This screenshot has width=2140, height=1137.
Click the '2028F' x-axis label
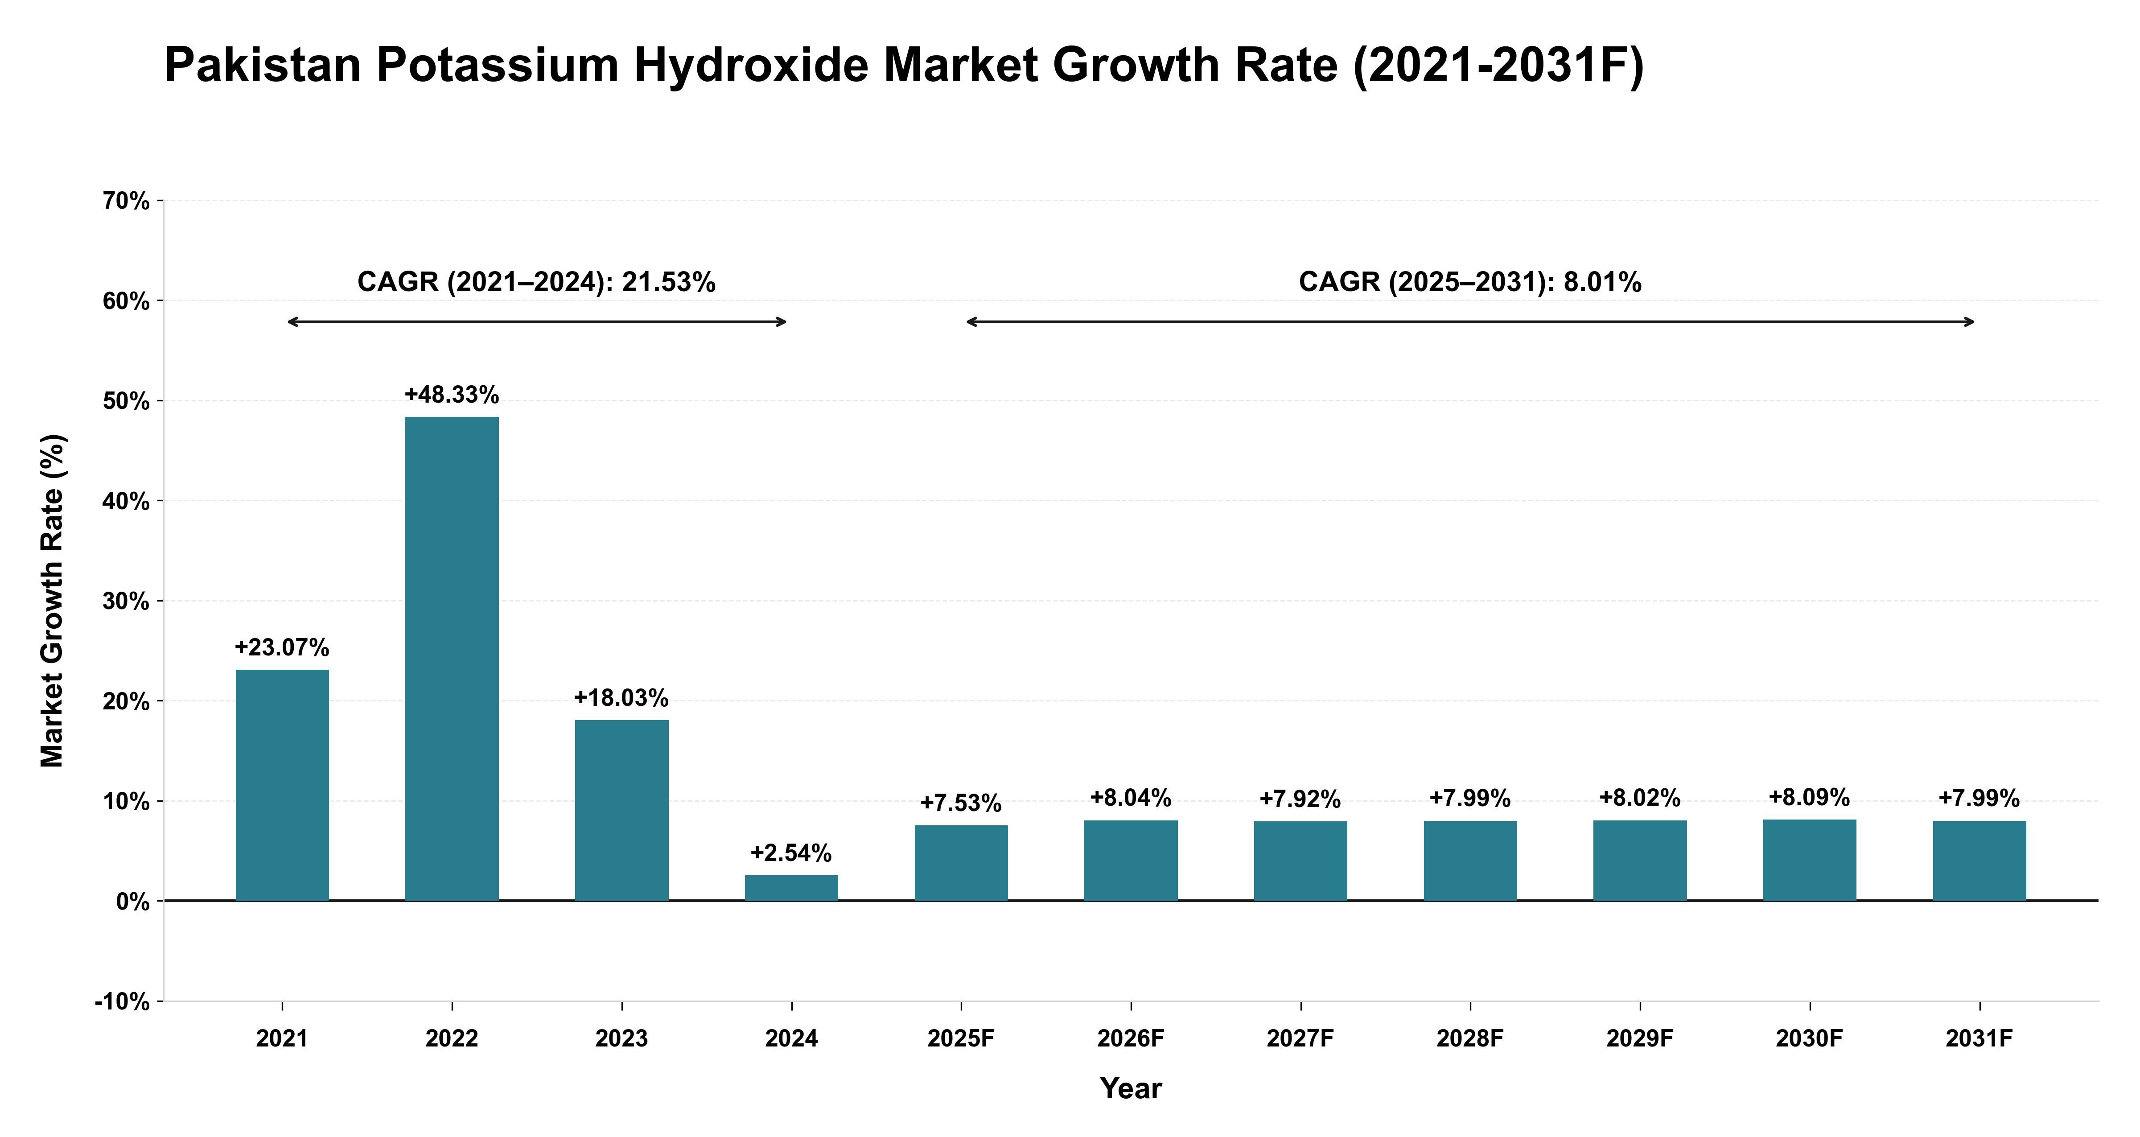[x=1470, y=1039]
